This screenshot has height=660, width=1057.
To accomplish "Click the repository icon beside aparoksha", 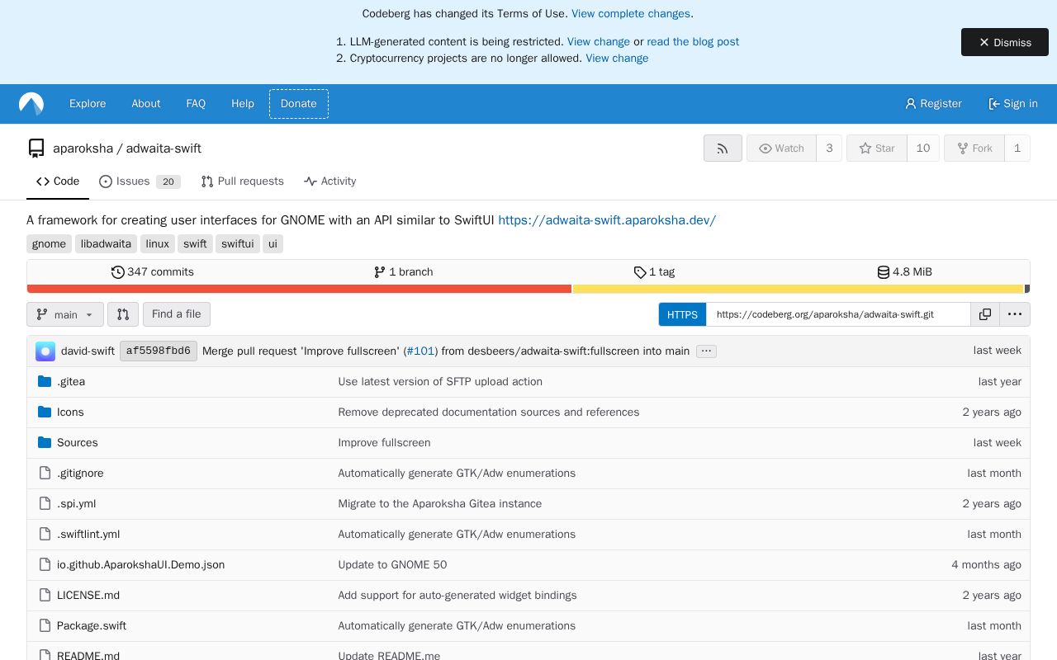I will [36, 148].
